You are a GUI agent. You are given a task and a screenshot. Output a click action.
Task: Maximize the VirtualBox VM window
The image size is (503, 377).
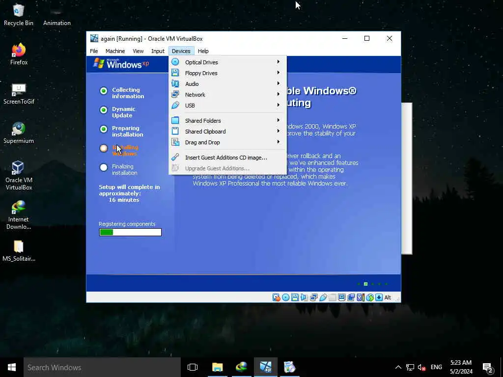tap(366, 38)
